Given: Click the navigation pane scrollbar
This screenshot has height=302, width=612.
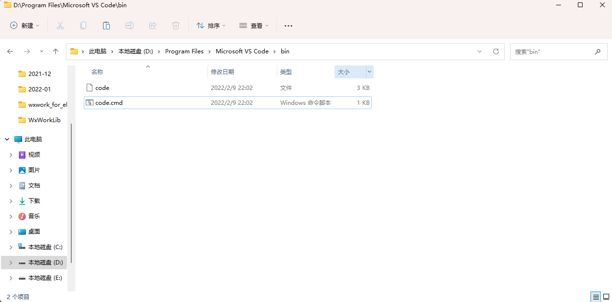Looking at the screenshot, I should 71,192.
